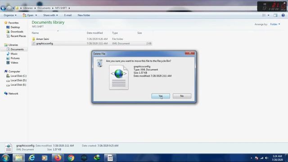Open Firefox from the taskbar
Viewport: 288px width, 162px height.
[x=58, y=158]
